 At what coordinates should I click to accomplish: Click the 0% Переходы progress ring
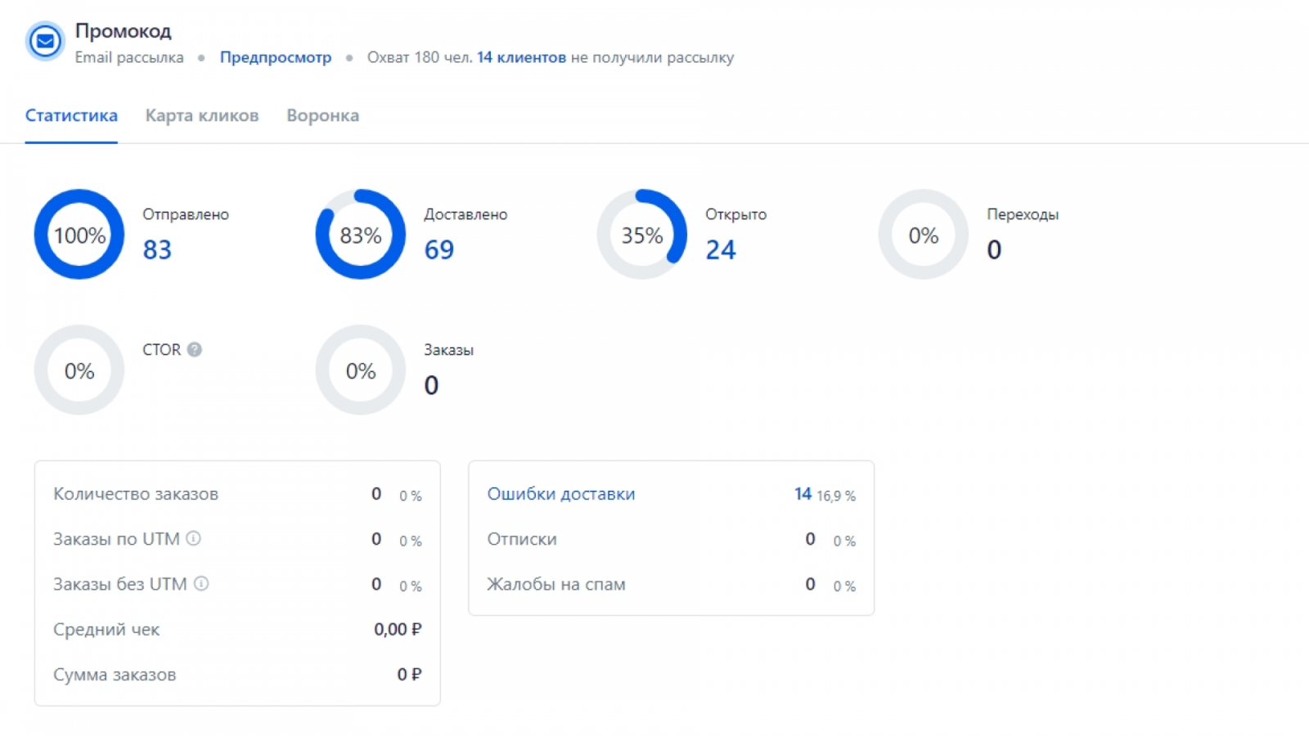924,235
